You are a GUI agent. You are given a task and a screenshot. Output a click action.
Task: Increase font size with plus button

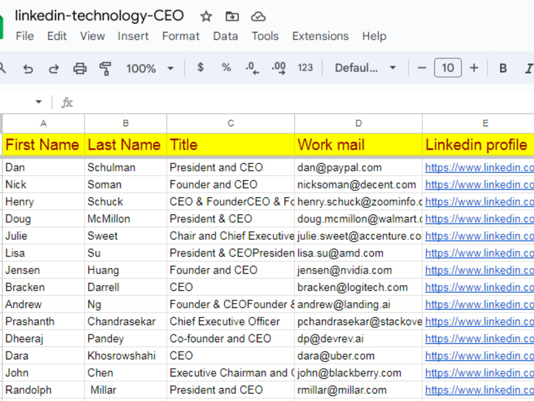coord(474,68)
